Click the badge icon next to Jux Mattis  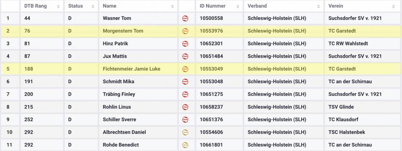tap(185, 56)
